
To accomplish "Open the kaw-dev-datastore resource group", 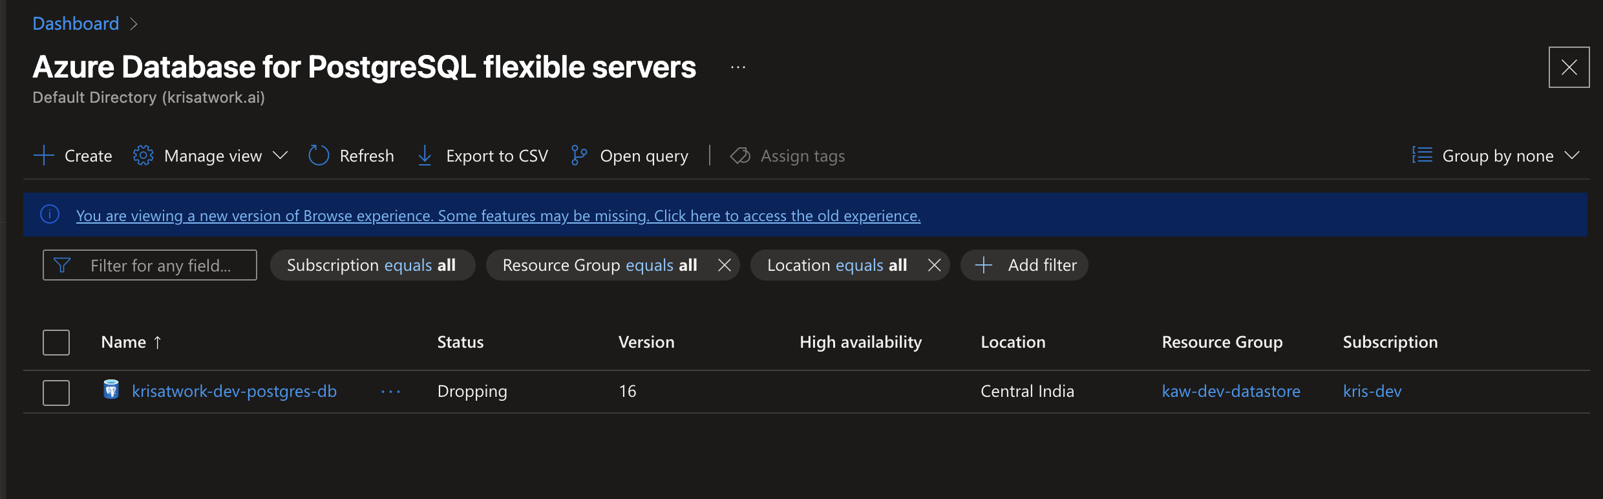I will pos(1231,391).
